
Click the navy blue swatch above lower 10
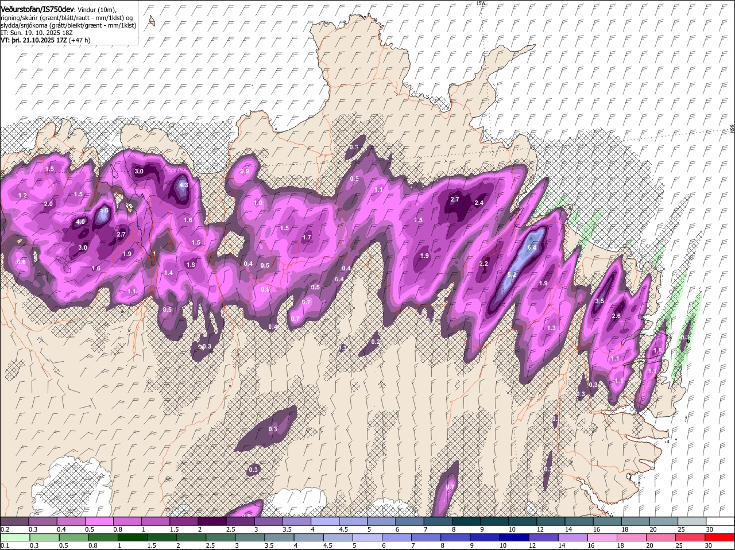[515, 537]
